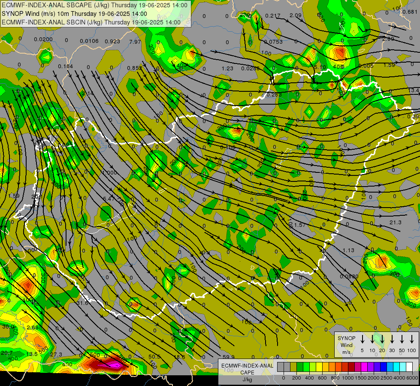Pick the dark red 1000 J/kg swatch
Viewport: 420px width, 386px height.
351,367
